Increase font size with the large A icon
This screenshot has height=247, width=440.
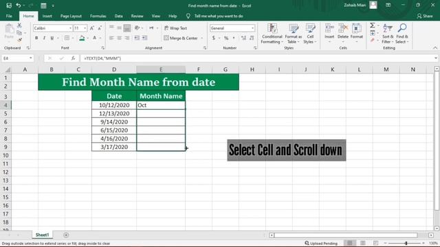92,28
